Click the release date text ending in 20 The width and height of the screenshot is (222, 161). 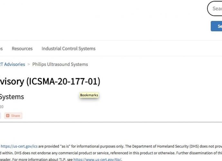(2, 107)
